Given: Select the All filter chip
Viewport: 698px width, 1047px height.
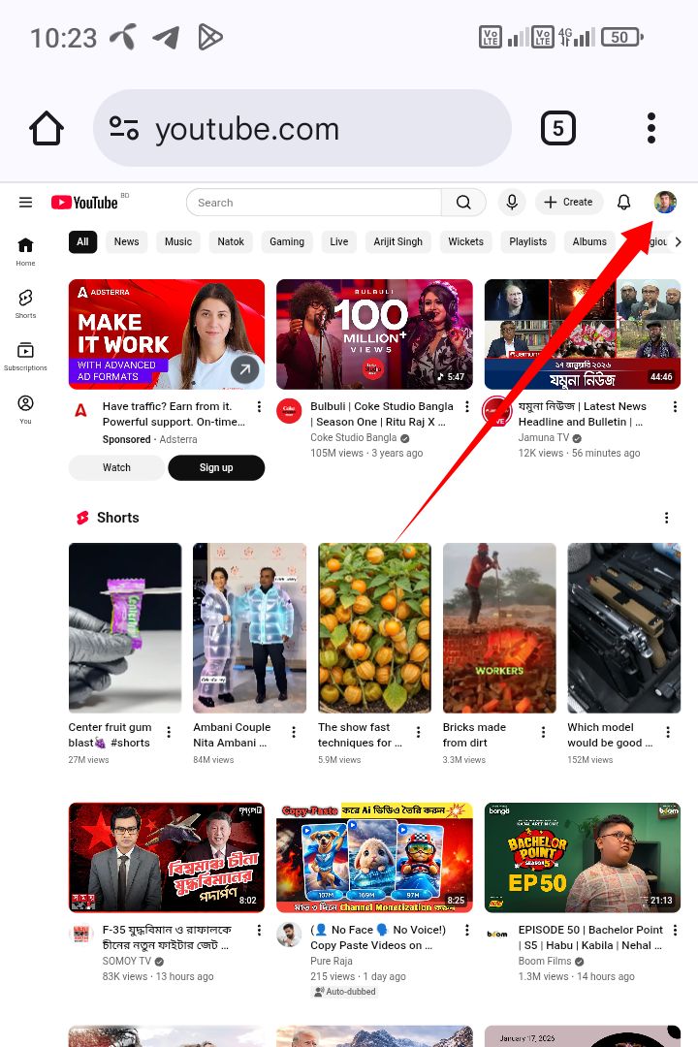Looking at the screenshot, I should coord(82,241).
